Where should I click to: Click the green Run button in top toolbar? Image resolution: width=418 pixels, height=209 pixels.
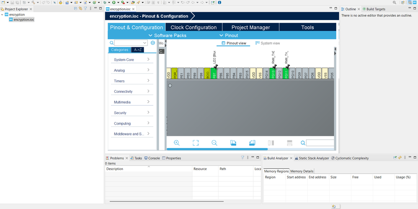(x=114, y=3)
